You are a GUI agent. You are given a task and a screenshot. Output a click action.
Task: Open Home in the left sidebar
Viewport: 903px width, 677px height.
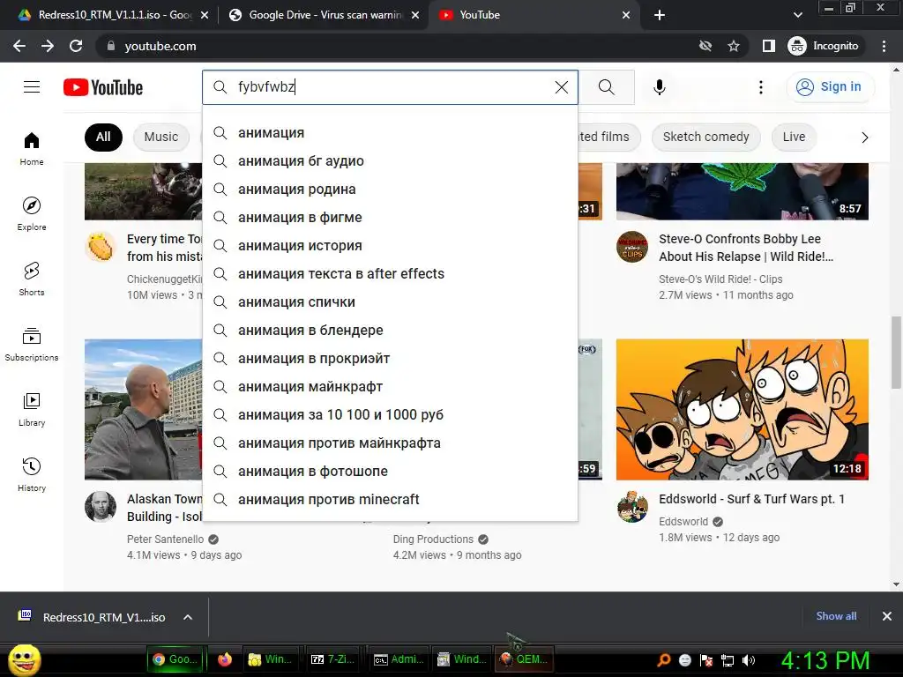[x=32, y=148]
